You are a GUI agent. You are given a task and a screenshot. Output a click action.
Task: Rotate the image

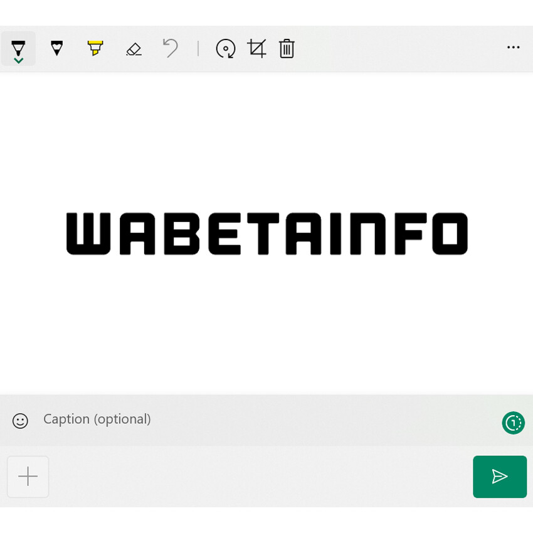pos(225,49)
